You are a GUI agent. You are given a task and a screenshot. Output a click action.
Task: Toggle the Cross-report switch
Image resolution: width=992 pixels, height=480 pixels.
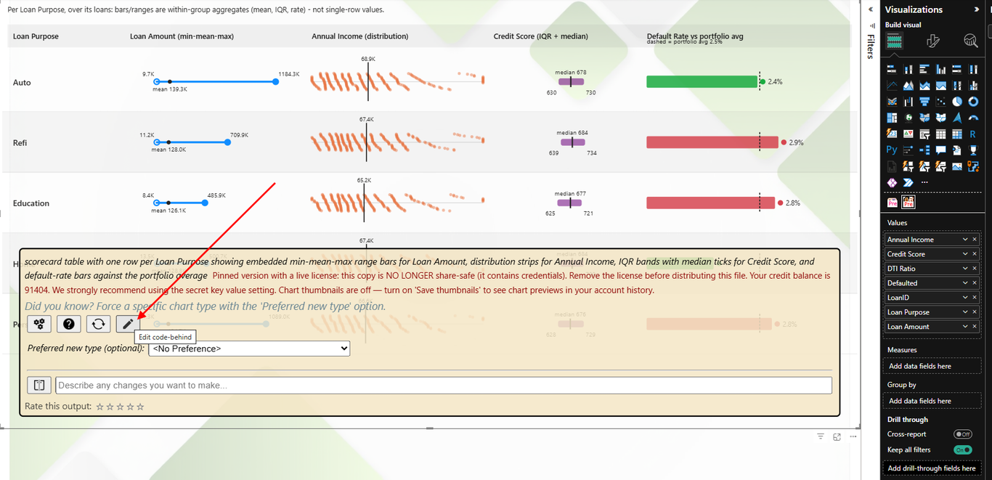962,434
